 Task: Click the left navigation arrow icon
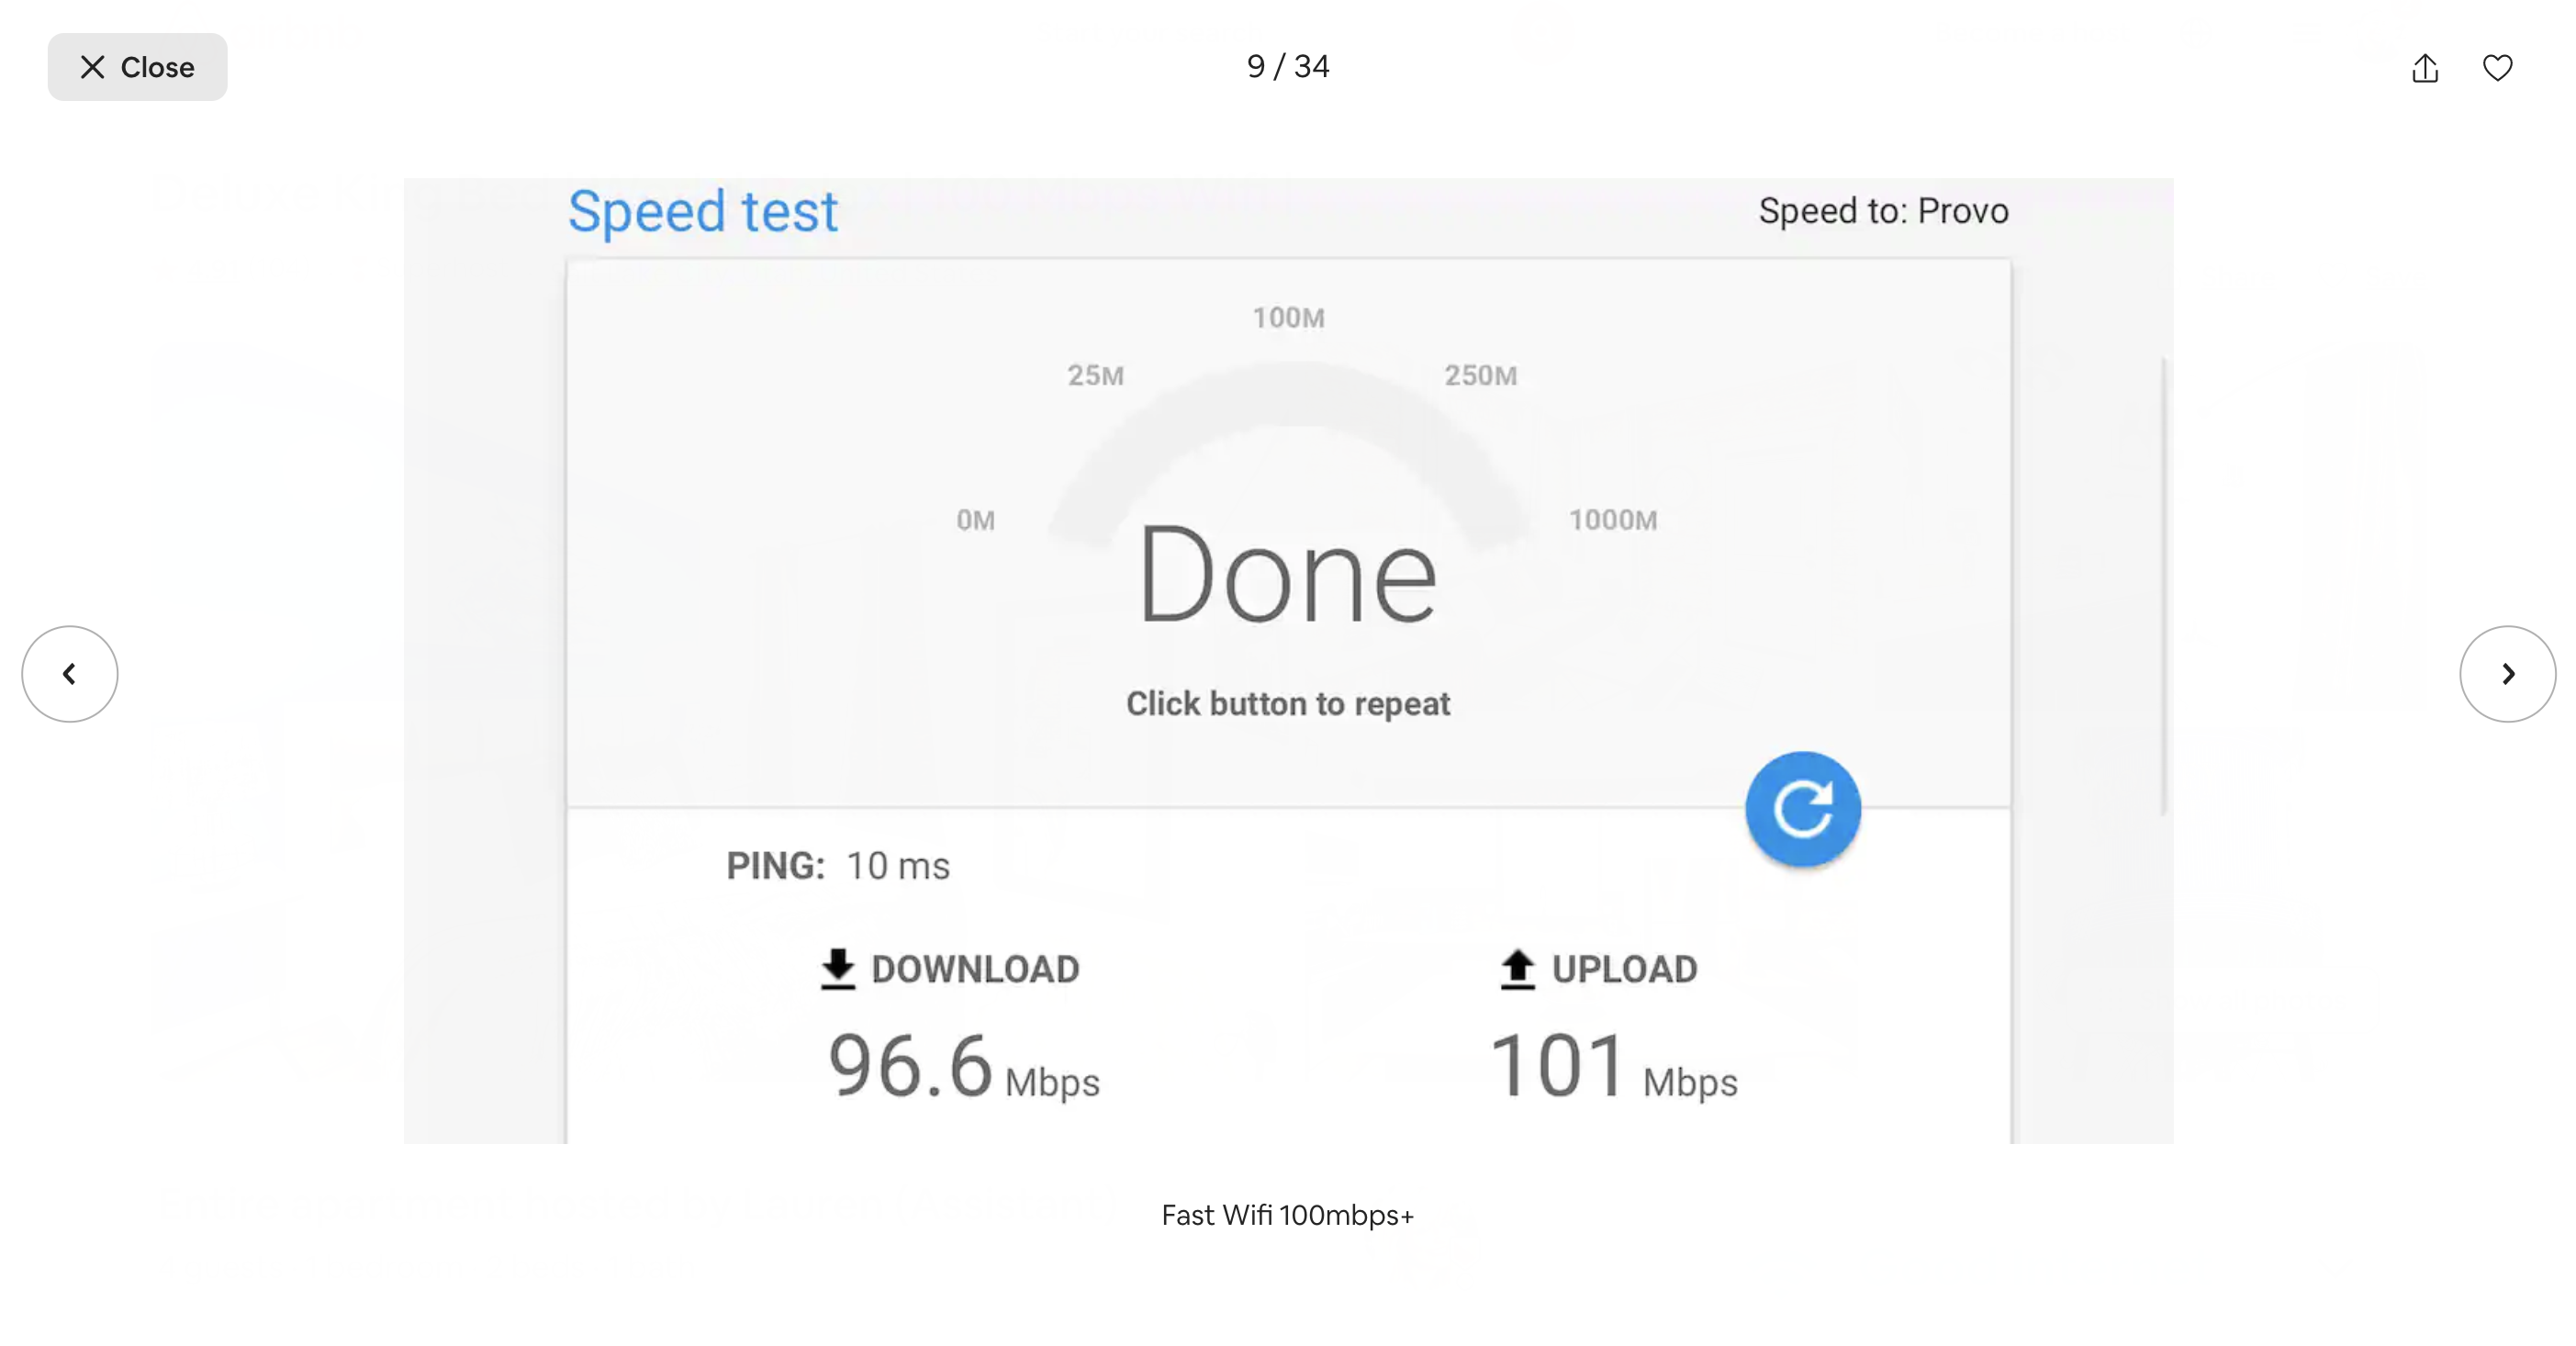(70, 671)
